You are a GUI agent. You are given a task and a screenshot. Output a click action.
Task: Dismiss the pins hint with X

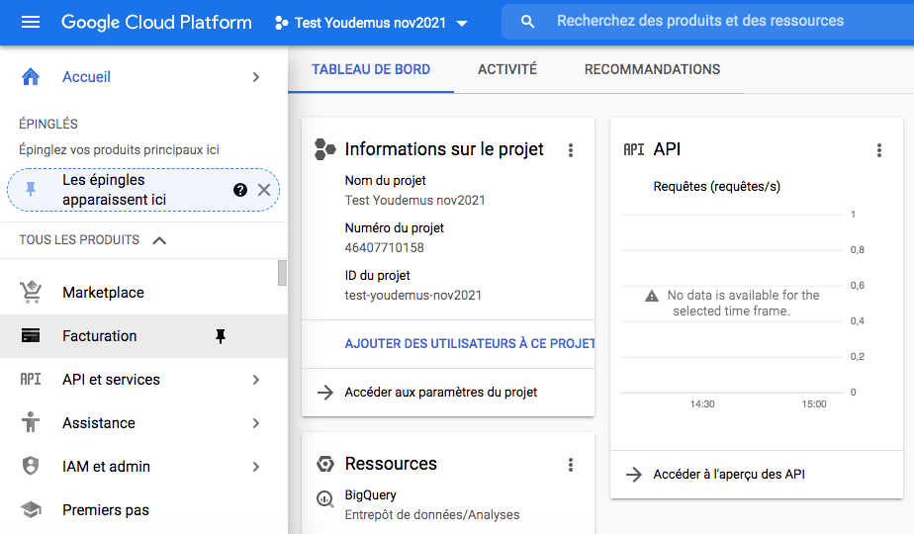(x=264, y=190)
